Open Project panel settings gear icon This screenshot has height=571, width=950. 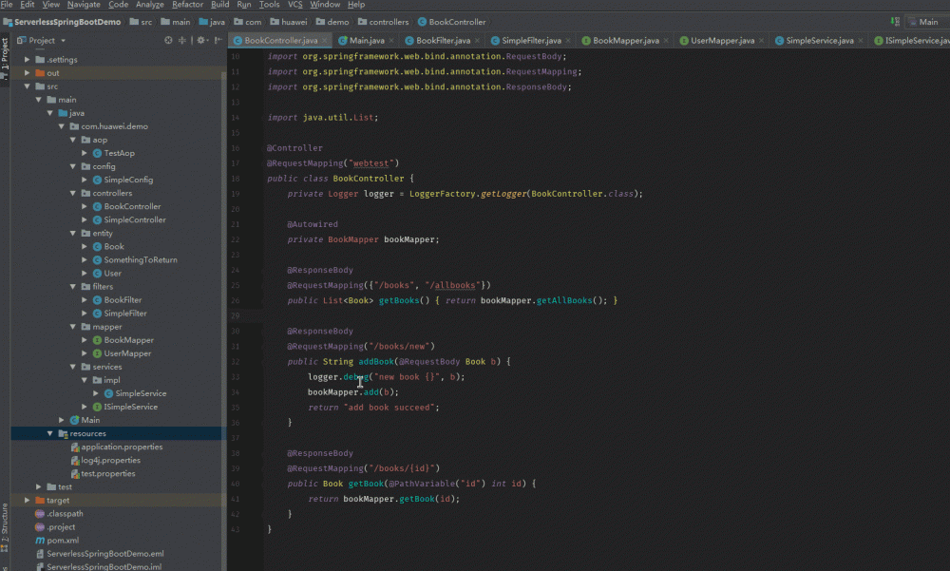pyautogui.click(x=200, y=40)
